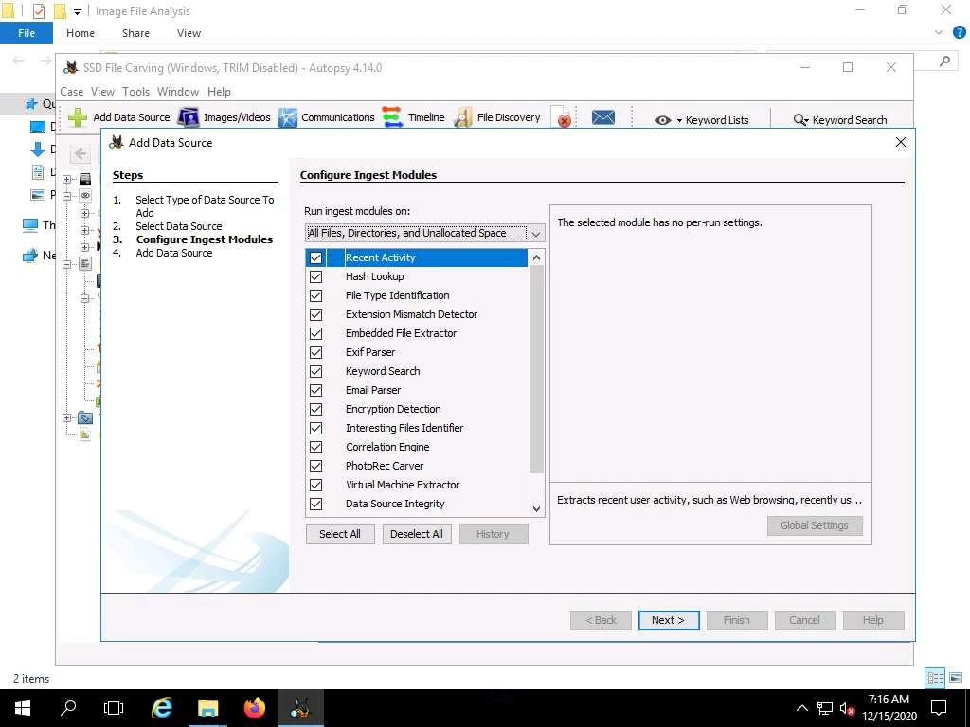Select Interesting Files Identifier row
The image size is (970, 727).
point(417,428)
